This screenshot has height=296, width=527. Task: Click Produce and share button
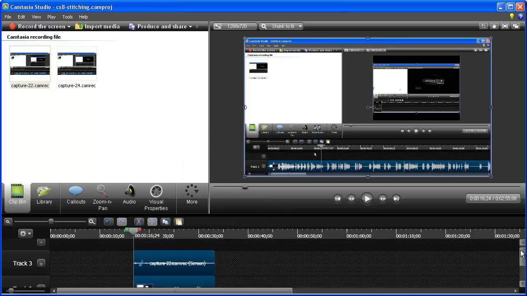(x=158, y=26)
